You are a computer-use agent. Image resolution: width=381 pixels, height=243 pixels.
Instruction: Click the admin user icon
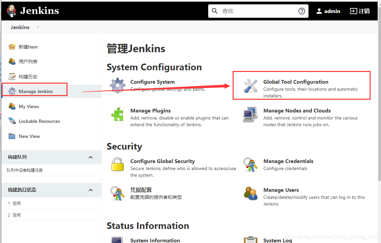(319, 11)
